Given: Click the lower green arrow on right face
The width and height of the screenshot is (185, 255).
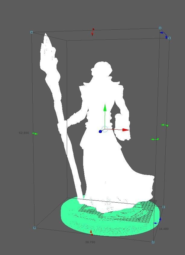Looking at the screenshot, I should click(x=155, y=139).
